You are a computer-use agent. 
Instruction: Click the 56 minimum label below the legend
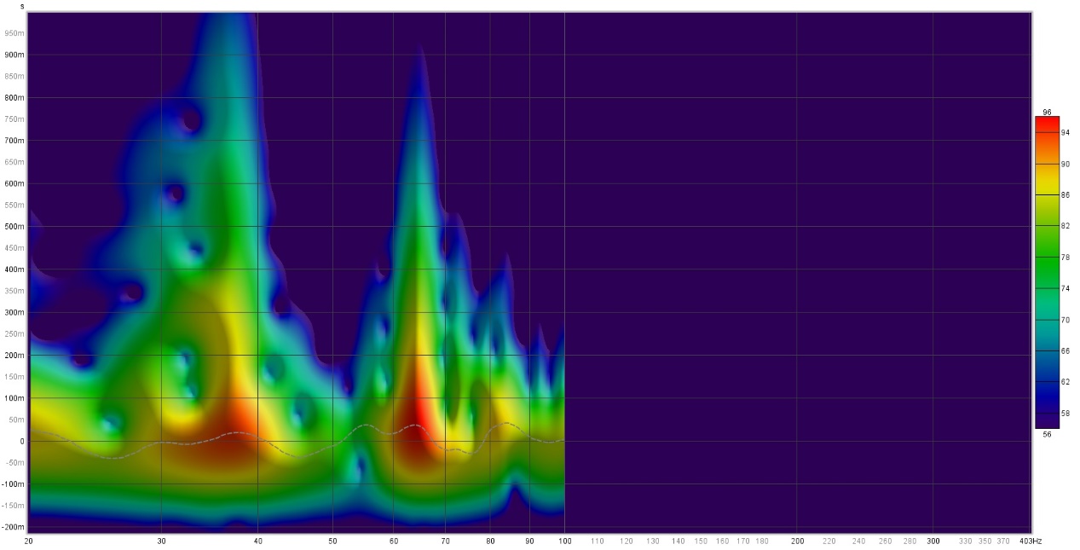1047,434
